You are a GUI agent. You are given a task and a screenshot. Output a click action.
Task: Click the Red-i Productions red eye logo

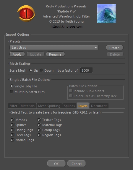pyautogui.click(x=26, y=13)
